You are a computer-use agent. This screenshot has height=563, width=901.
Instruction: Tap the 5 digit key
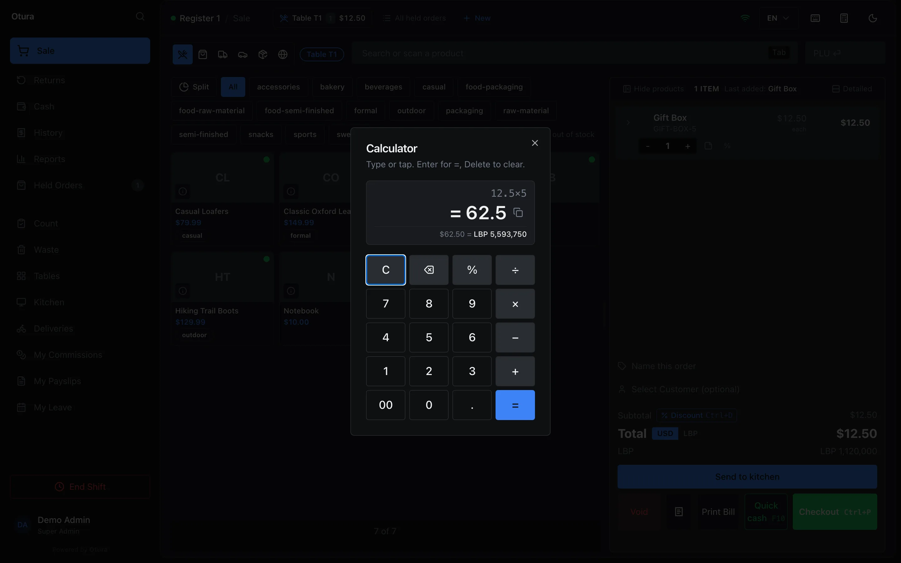click(x=429, y=337)
